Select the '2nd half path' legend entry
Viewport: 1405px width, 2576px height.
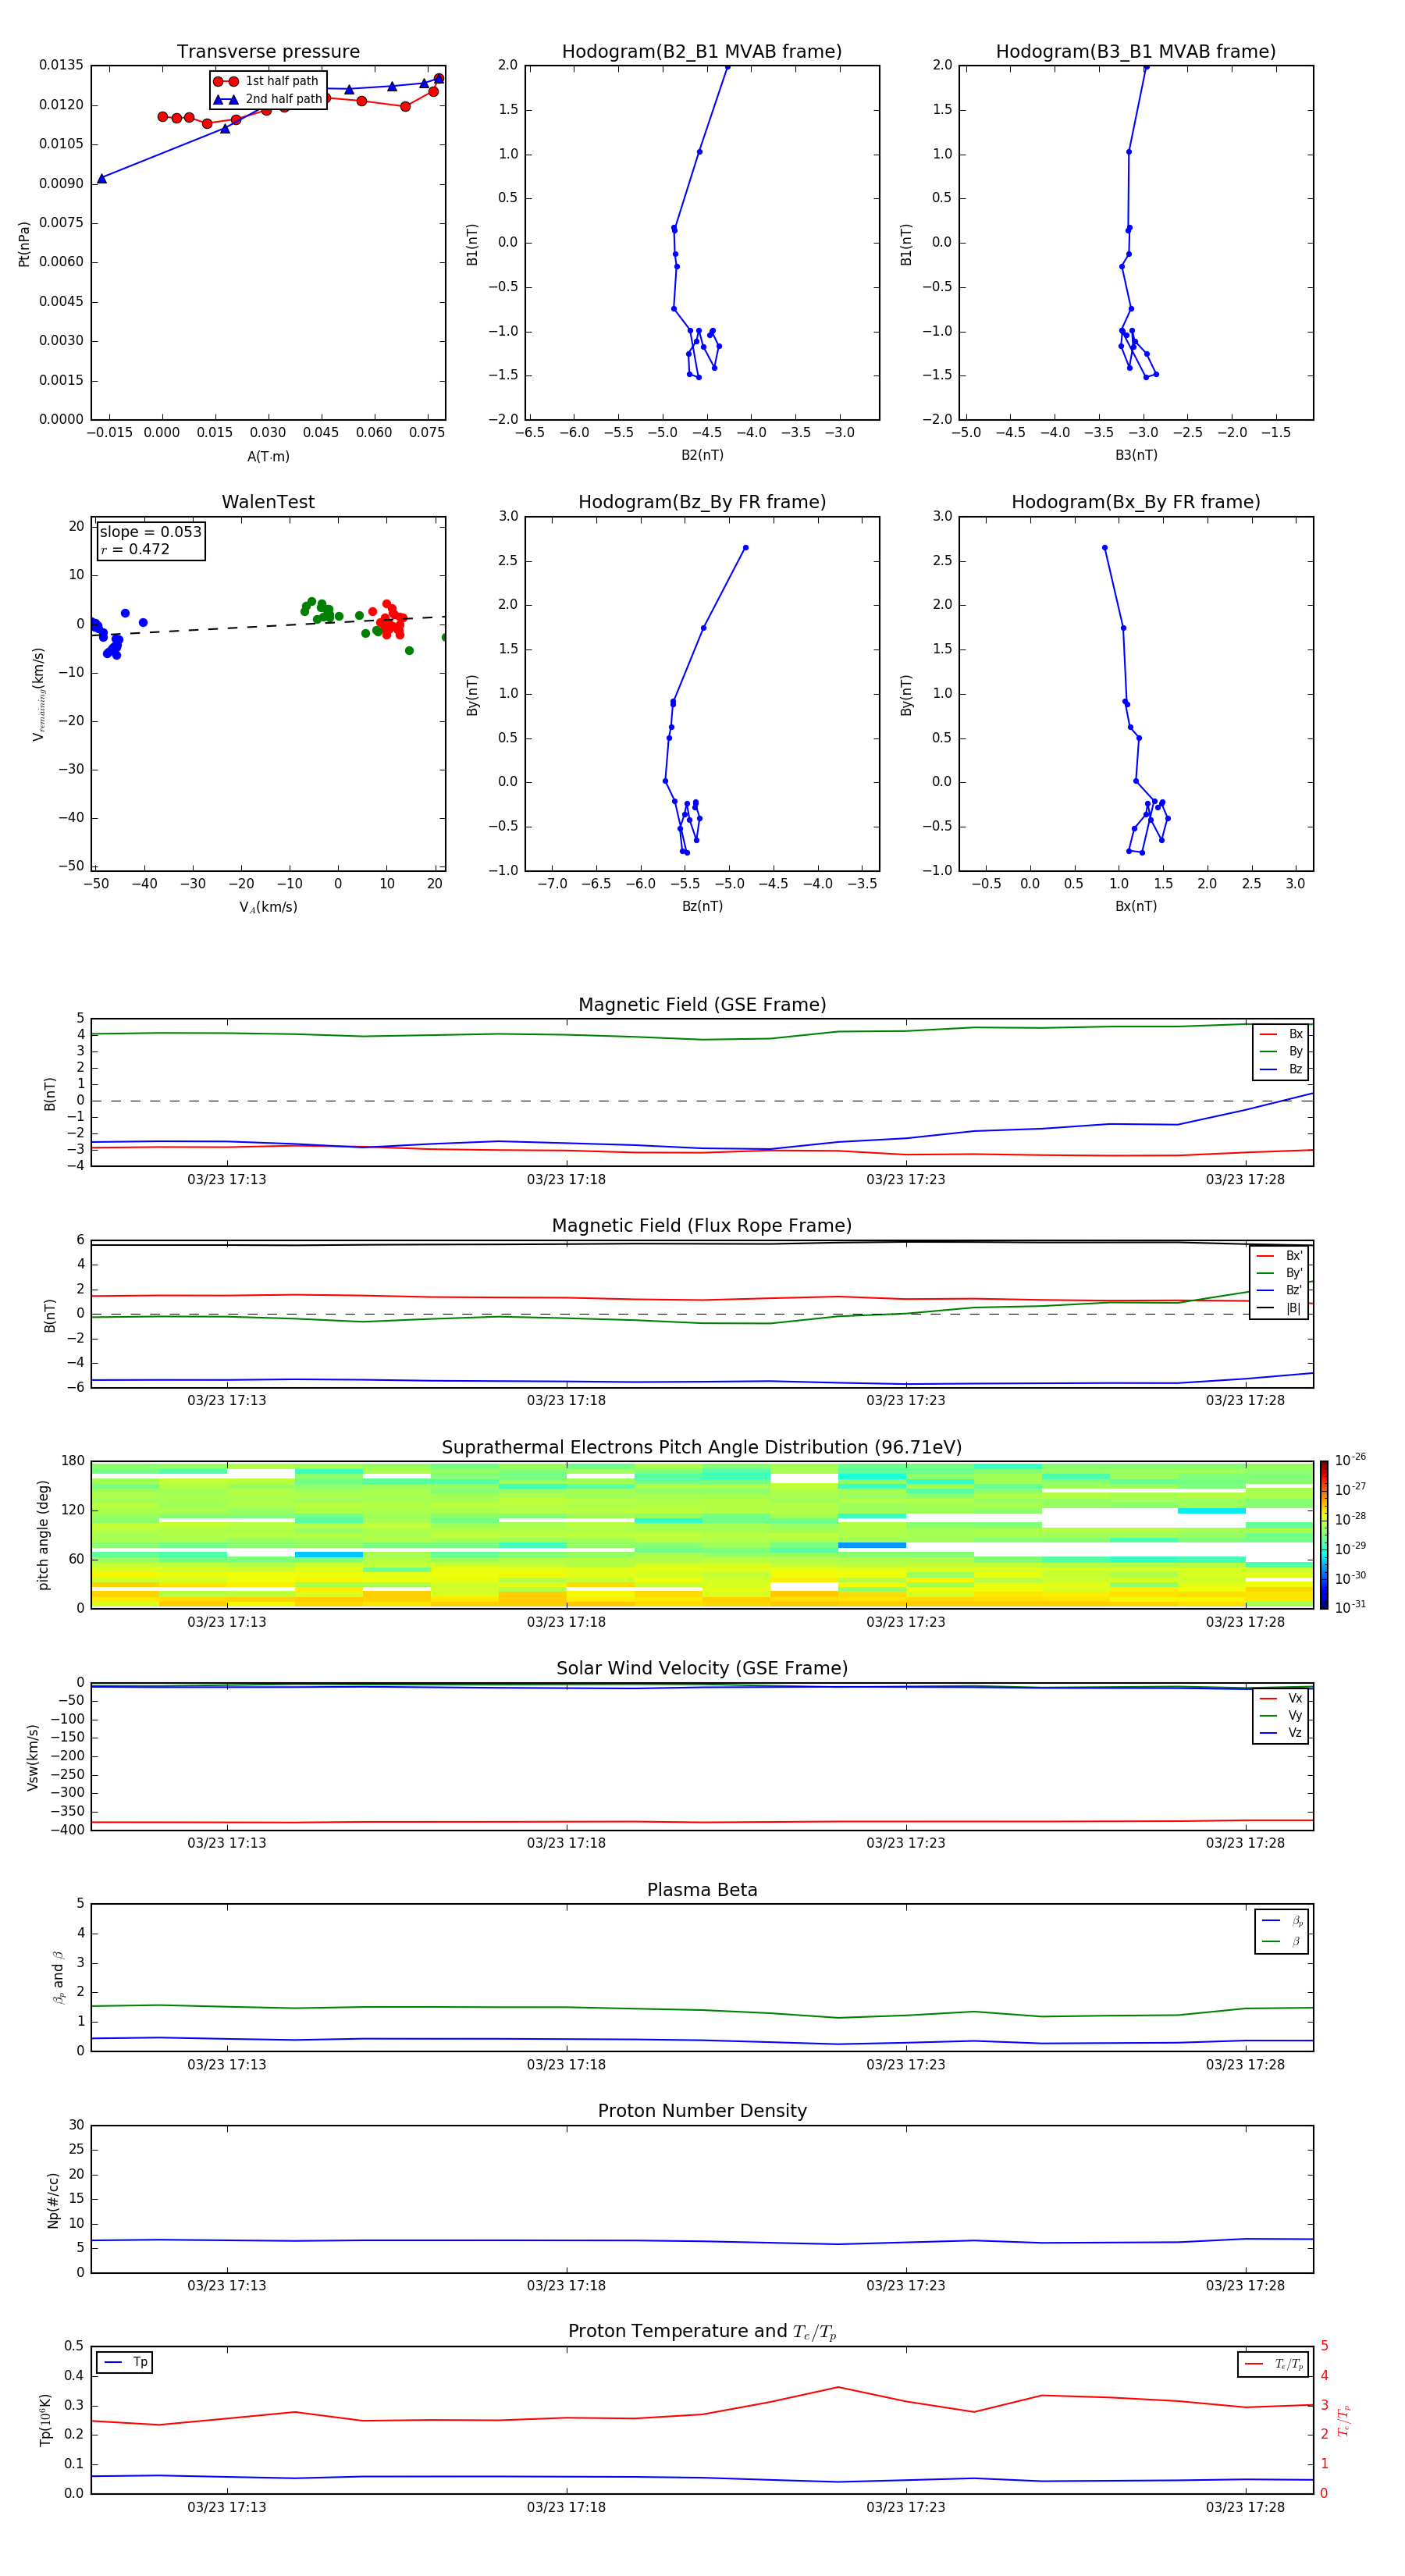pyautogui.click(x=267, y=99)
